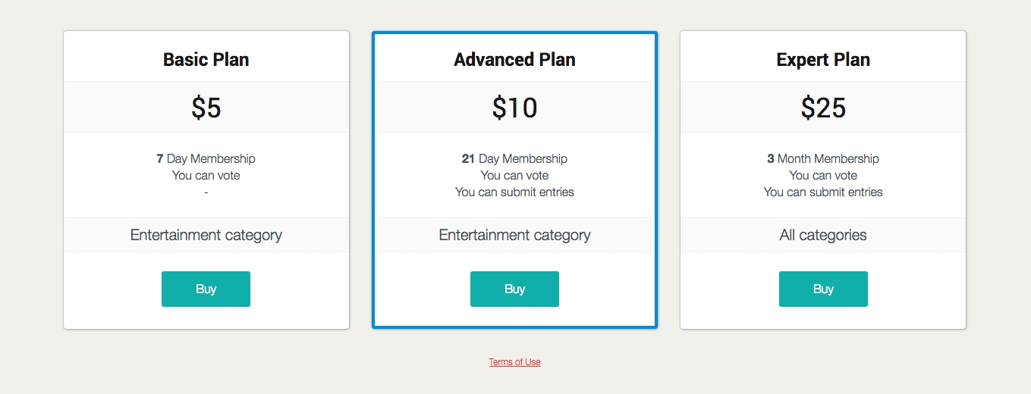The image size is (1031, 394).
Task: Click "You can vote" in the Basic Plan card
Action: (206, 175)
